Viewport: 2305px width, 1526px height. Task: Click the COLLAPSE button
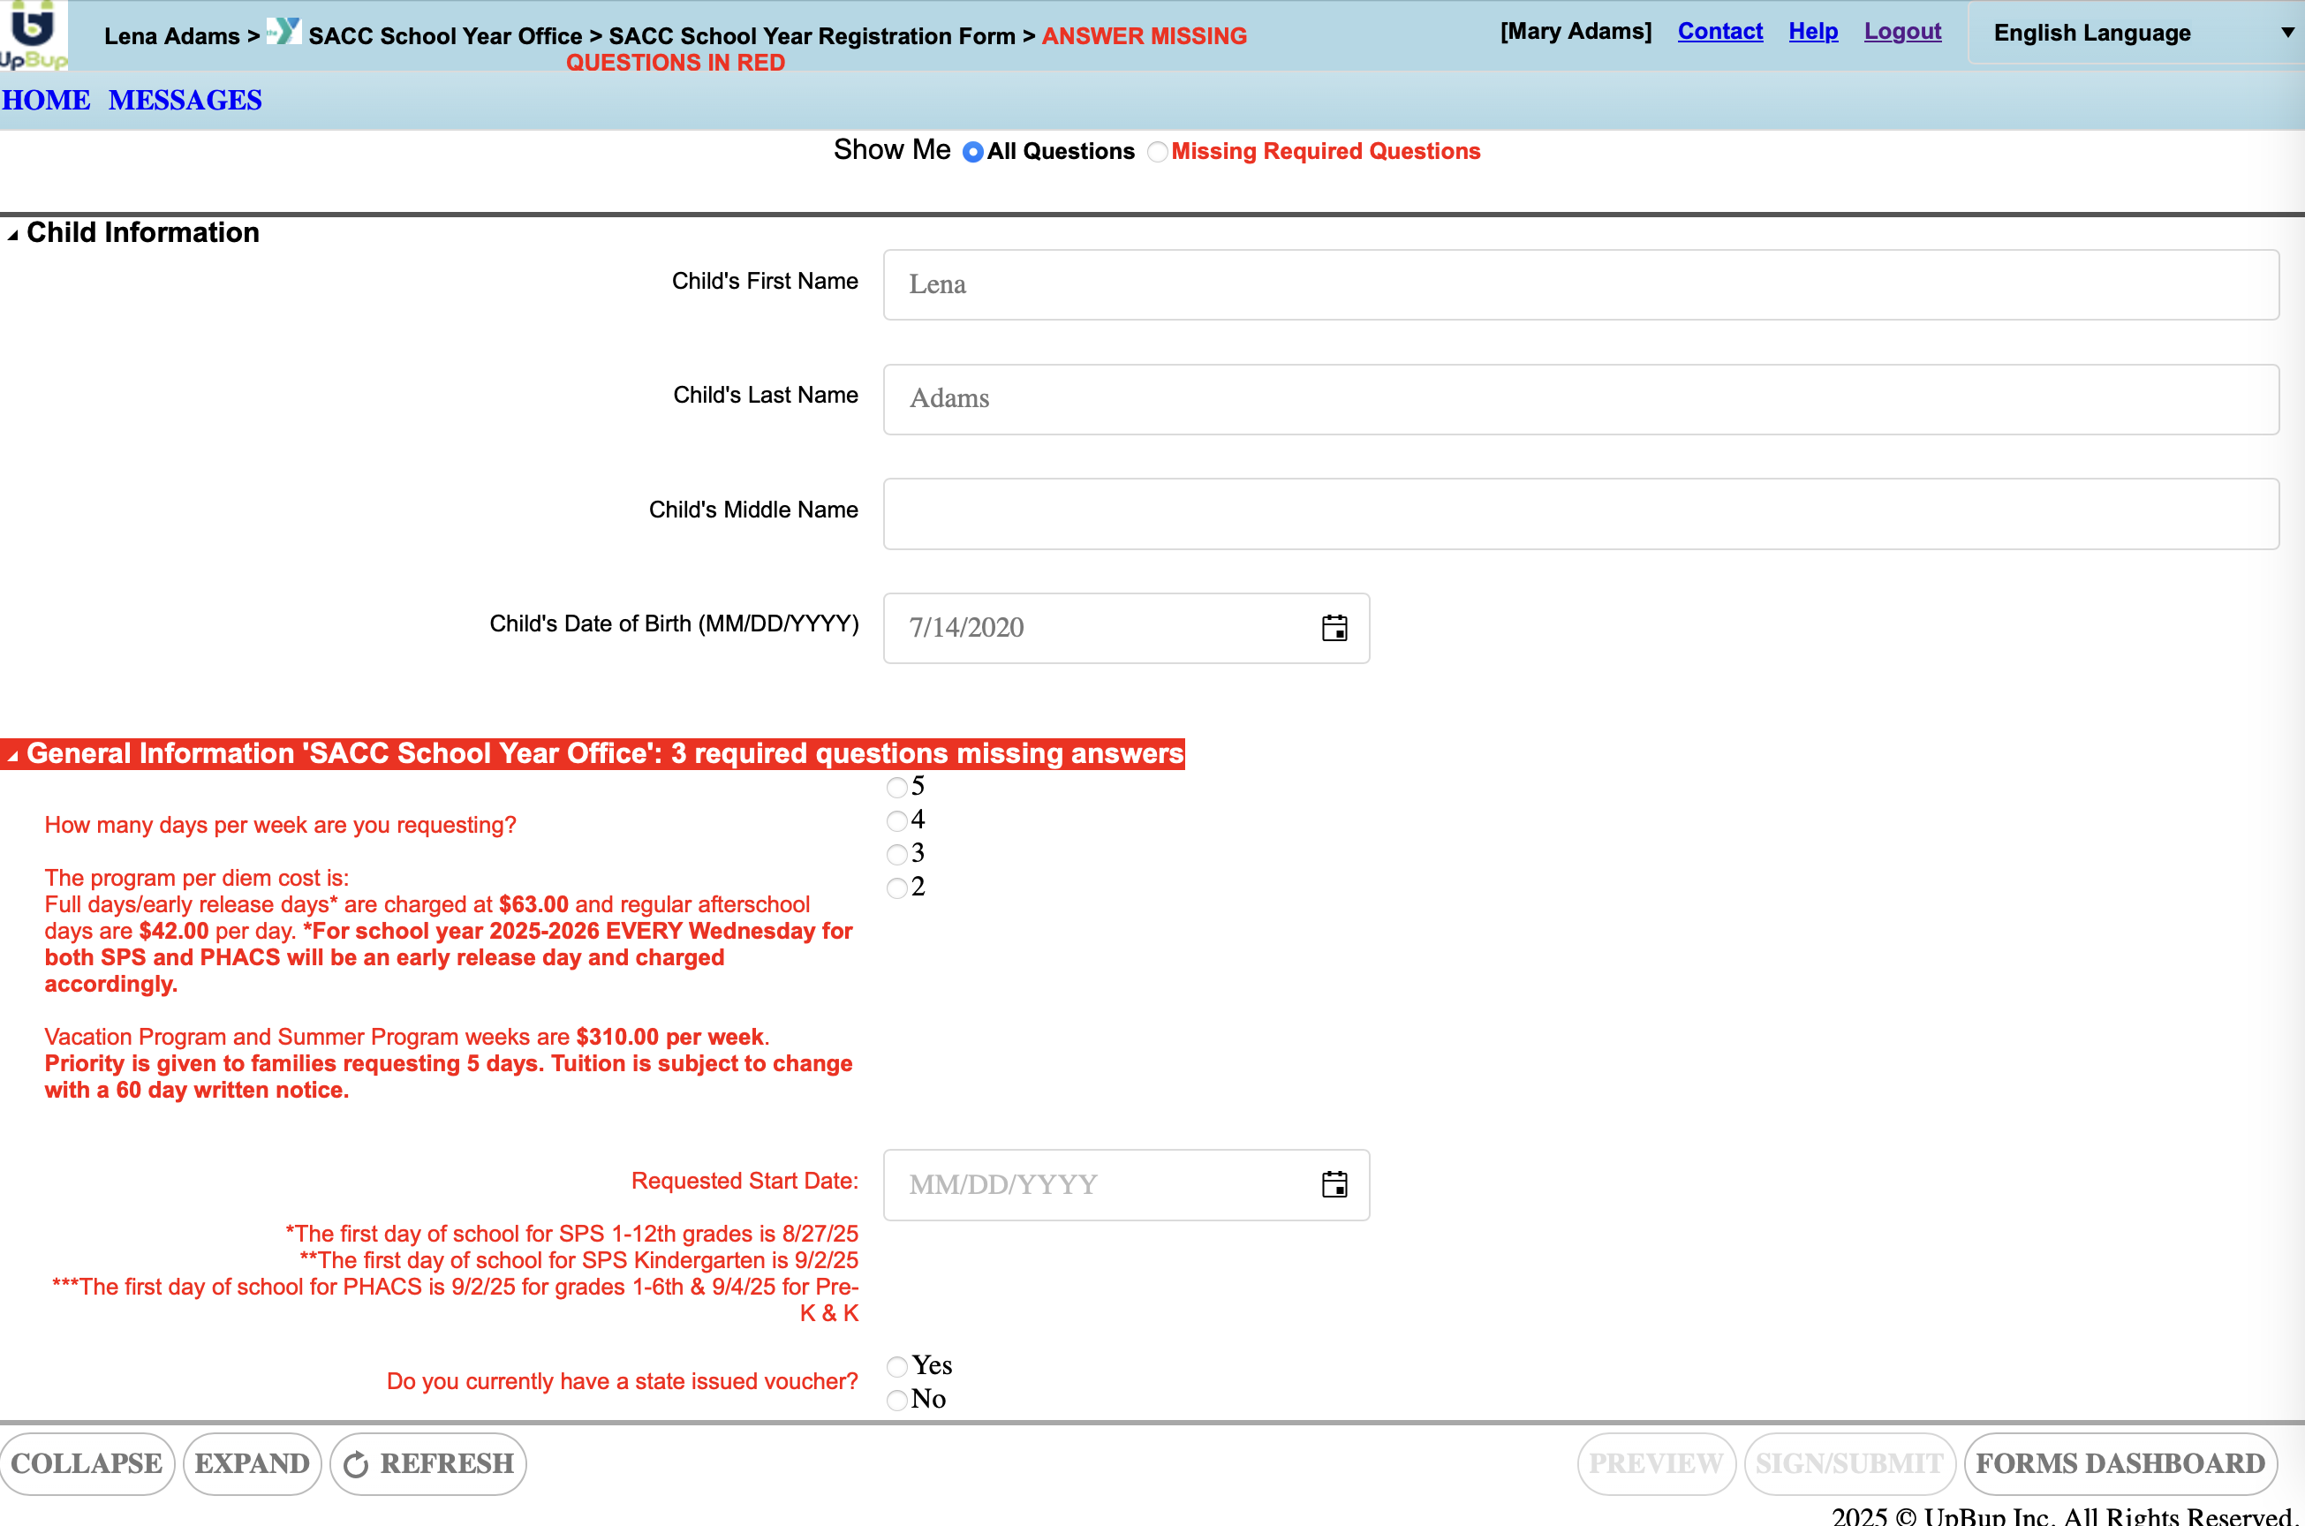pos(87,1462)
